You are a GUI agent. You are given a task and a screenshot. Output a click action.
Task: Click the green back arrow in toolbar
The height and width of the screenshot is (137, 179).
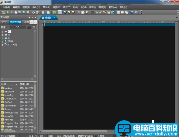coord(8,12)
